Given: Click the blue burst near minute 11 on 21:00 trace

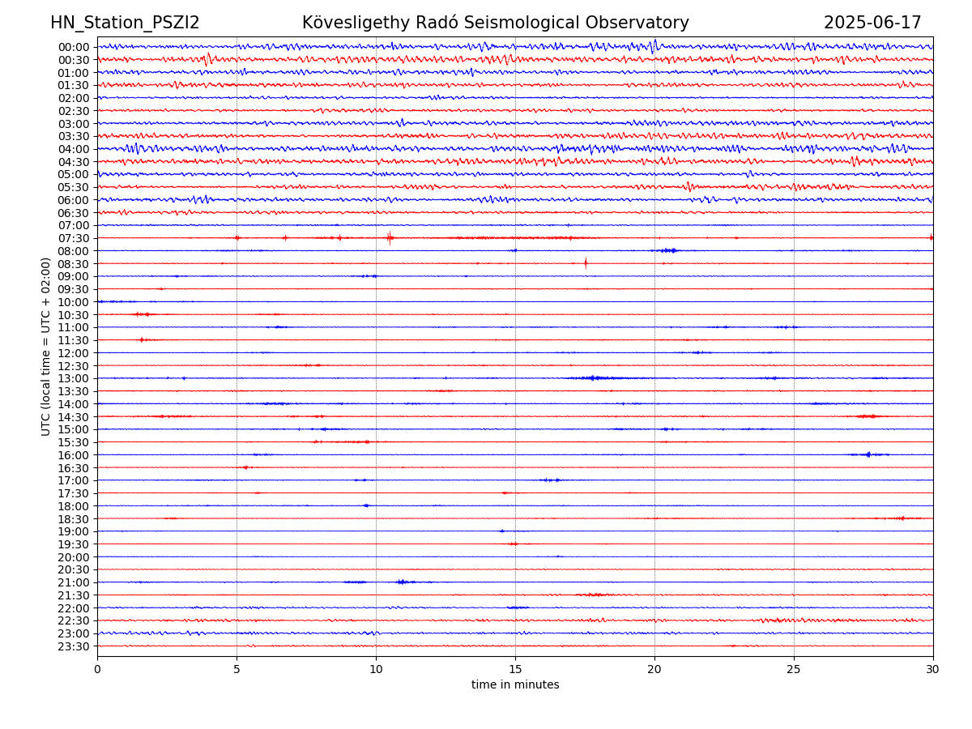Looking at the screenshot, I should click(402, 582).
